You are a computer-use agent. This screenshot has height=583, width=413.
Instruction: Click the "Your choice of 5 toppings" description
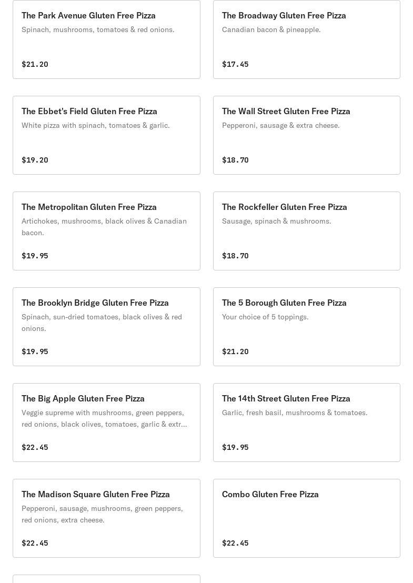click(265, 317)
